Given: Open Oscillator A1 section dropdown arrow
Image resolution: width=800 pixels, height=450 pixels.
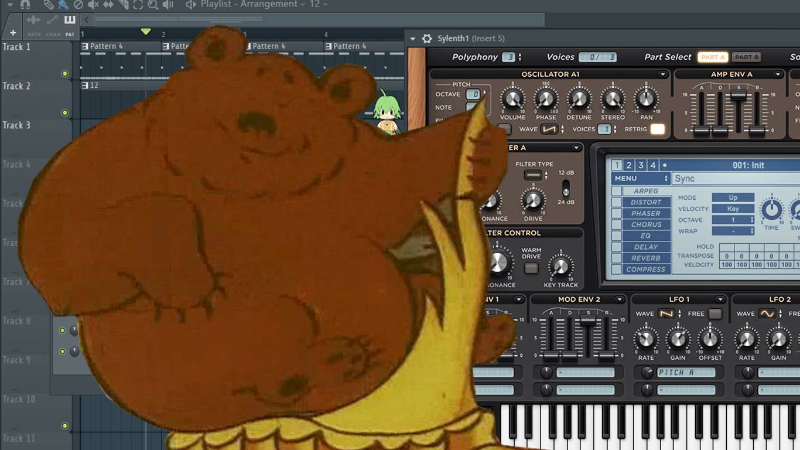Looking at the screenshot, I should tap(663, 74).
